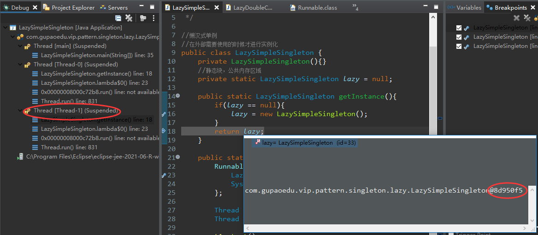The width and height of the screenshot is (538, 235).
Task: Click thread icon next to Thread [main]
Action: (x=28, y=46)
